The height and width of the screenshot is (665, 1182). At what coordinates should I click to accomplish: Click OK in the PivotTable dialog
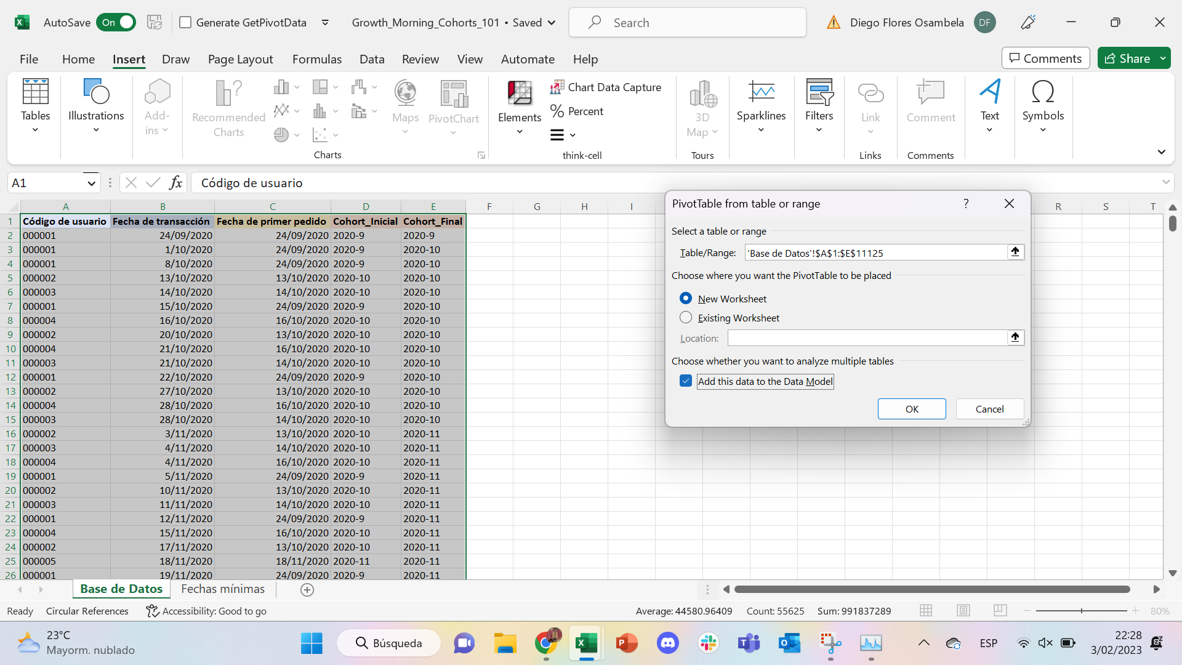point(912,408)
